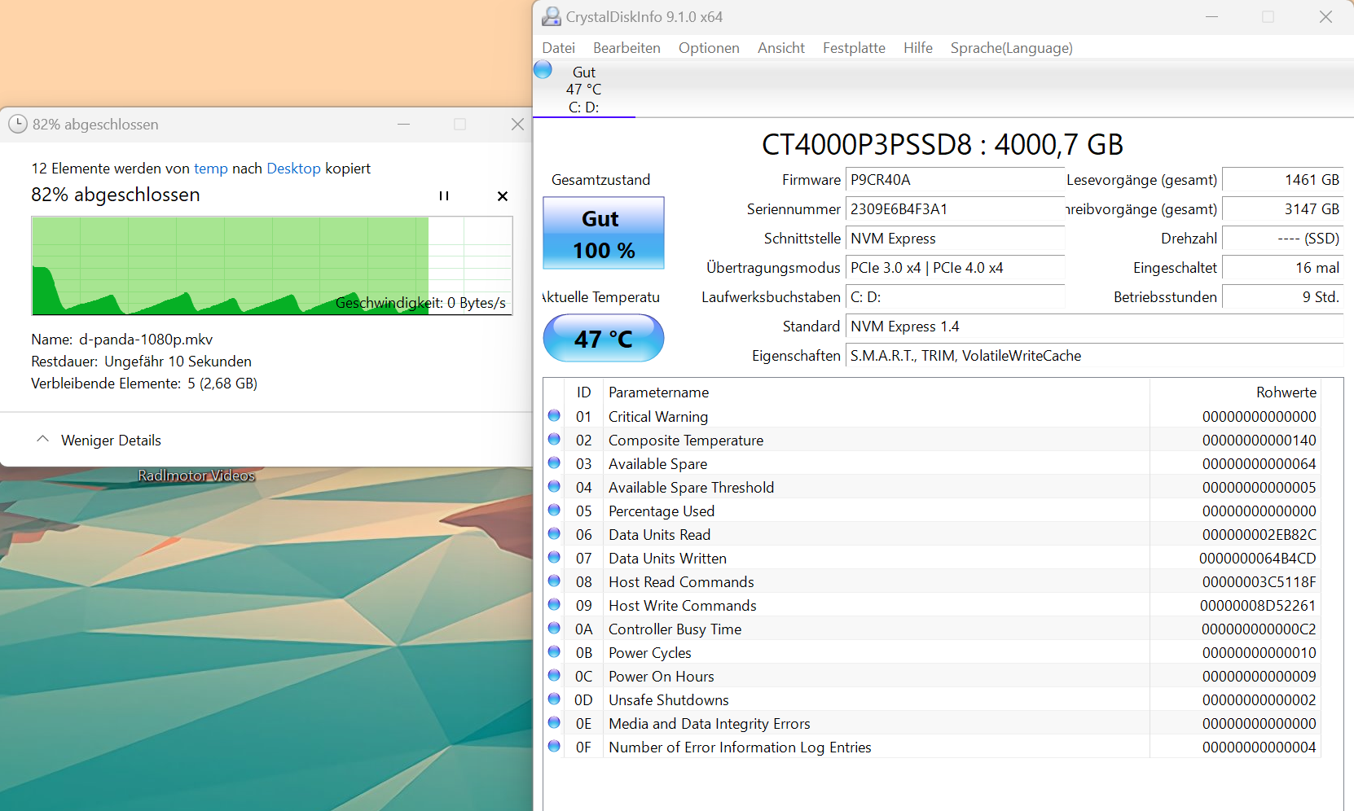Viewport: 1354px width, 811px height.
Task: Click the clock icon in copy dialog title
Action: point(18,124)
